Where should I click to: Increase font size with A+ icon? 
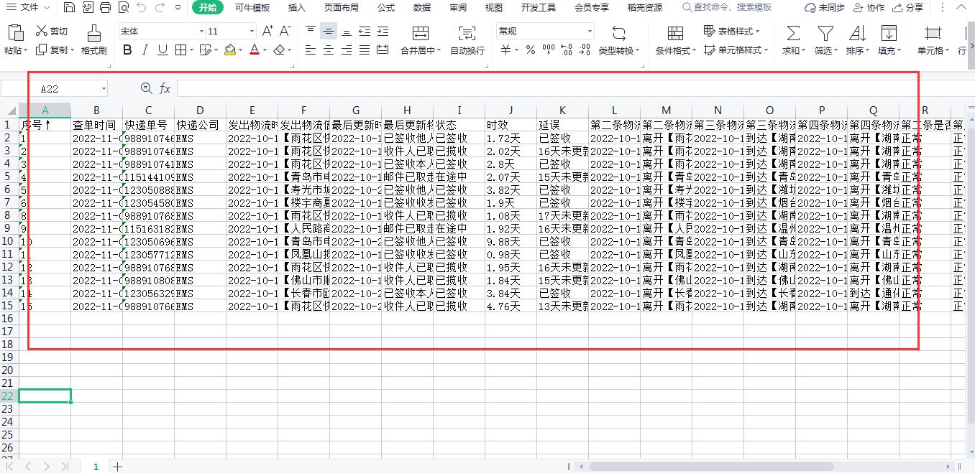(267, 31)
